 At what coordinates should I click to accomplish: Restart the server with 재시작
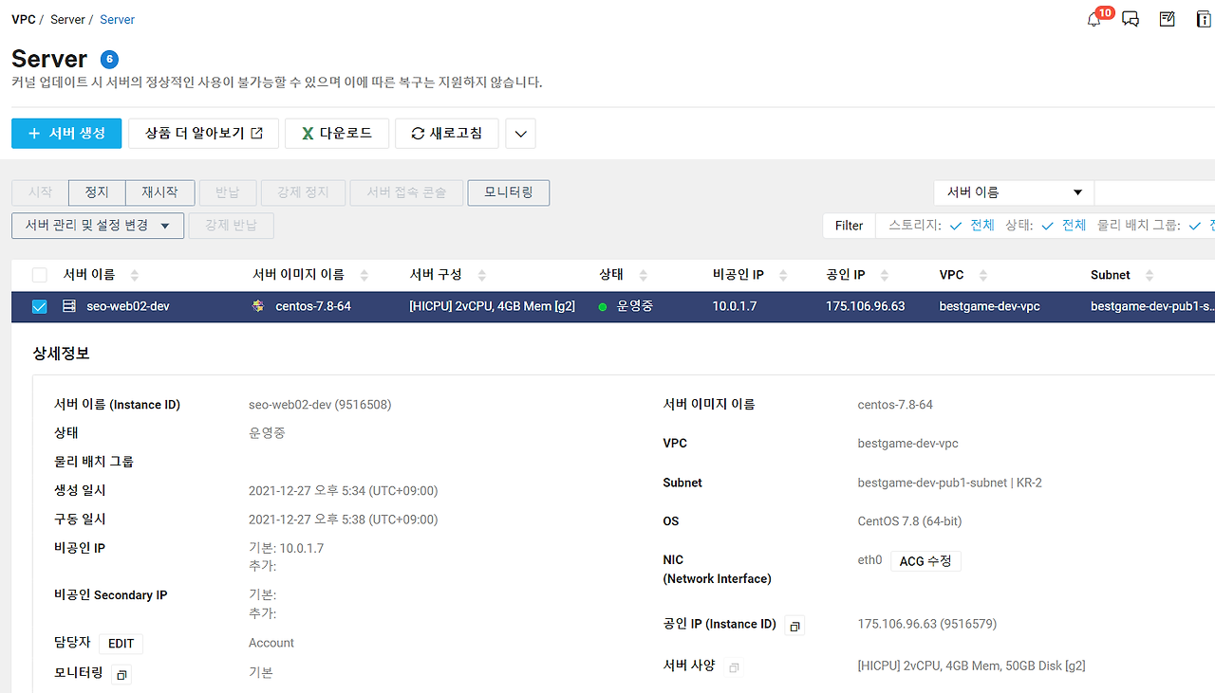point(159,192)
